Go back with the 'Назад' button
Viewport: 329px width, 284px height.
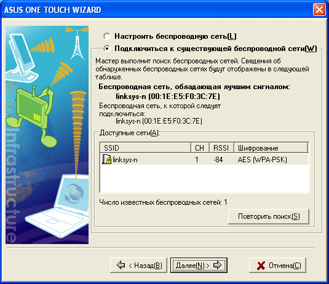coord(138,266)
